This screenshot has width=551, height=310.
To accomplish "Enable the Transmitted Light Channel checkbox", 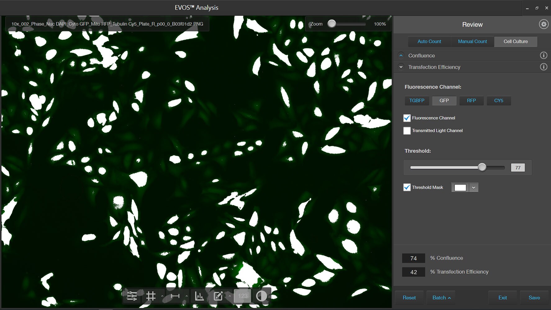I will pos(407,131).
